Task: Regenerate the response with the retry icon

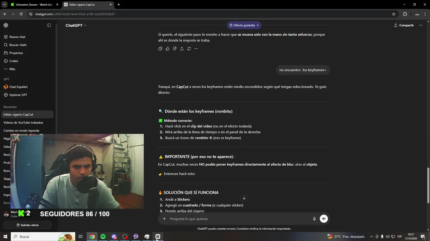Action: [x=189, y=49]
